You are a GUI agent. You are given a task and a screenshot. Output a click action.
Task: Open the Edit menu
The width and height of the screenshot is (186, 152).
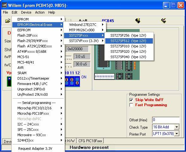point(15,12)
